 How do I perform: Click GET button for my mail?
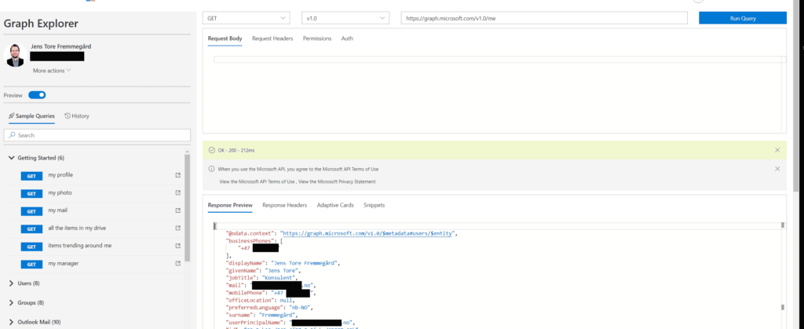point(31,211)
